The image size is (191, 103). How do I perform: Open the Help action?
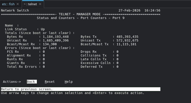[69, 82]
